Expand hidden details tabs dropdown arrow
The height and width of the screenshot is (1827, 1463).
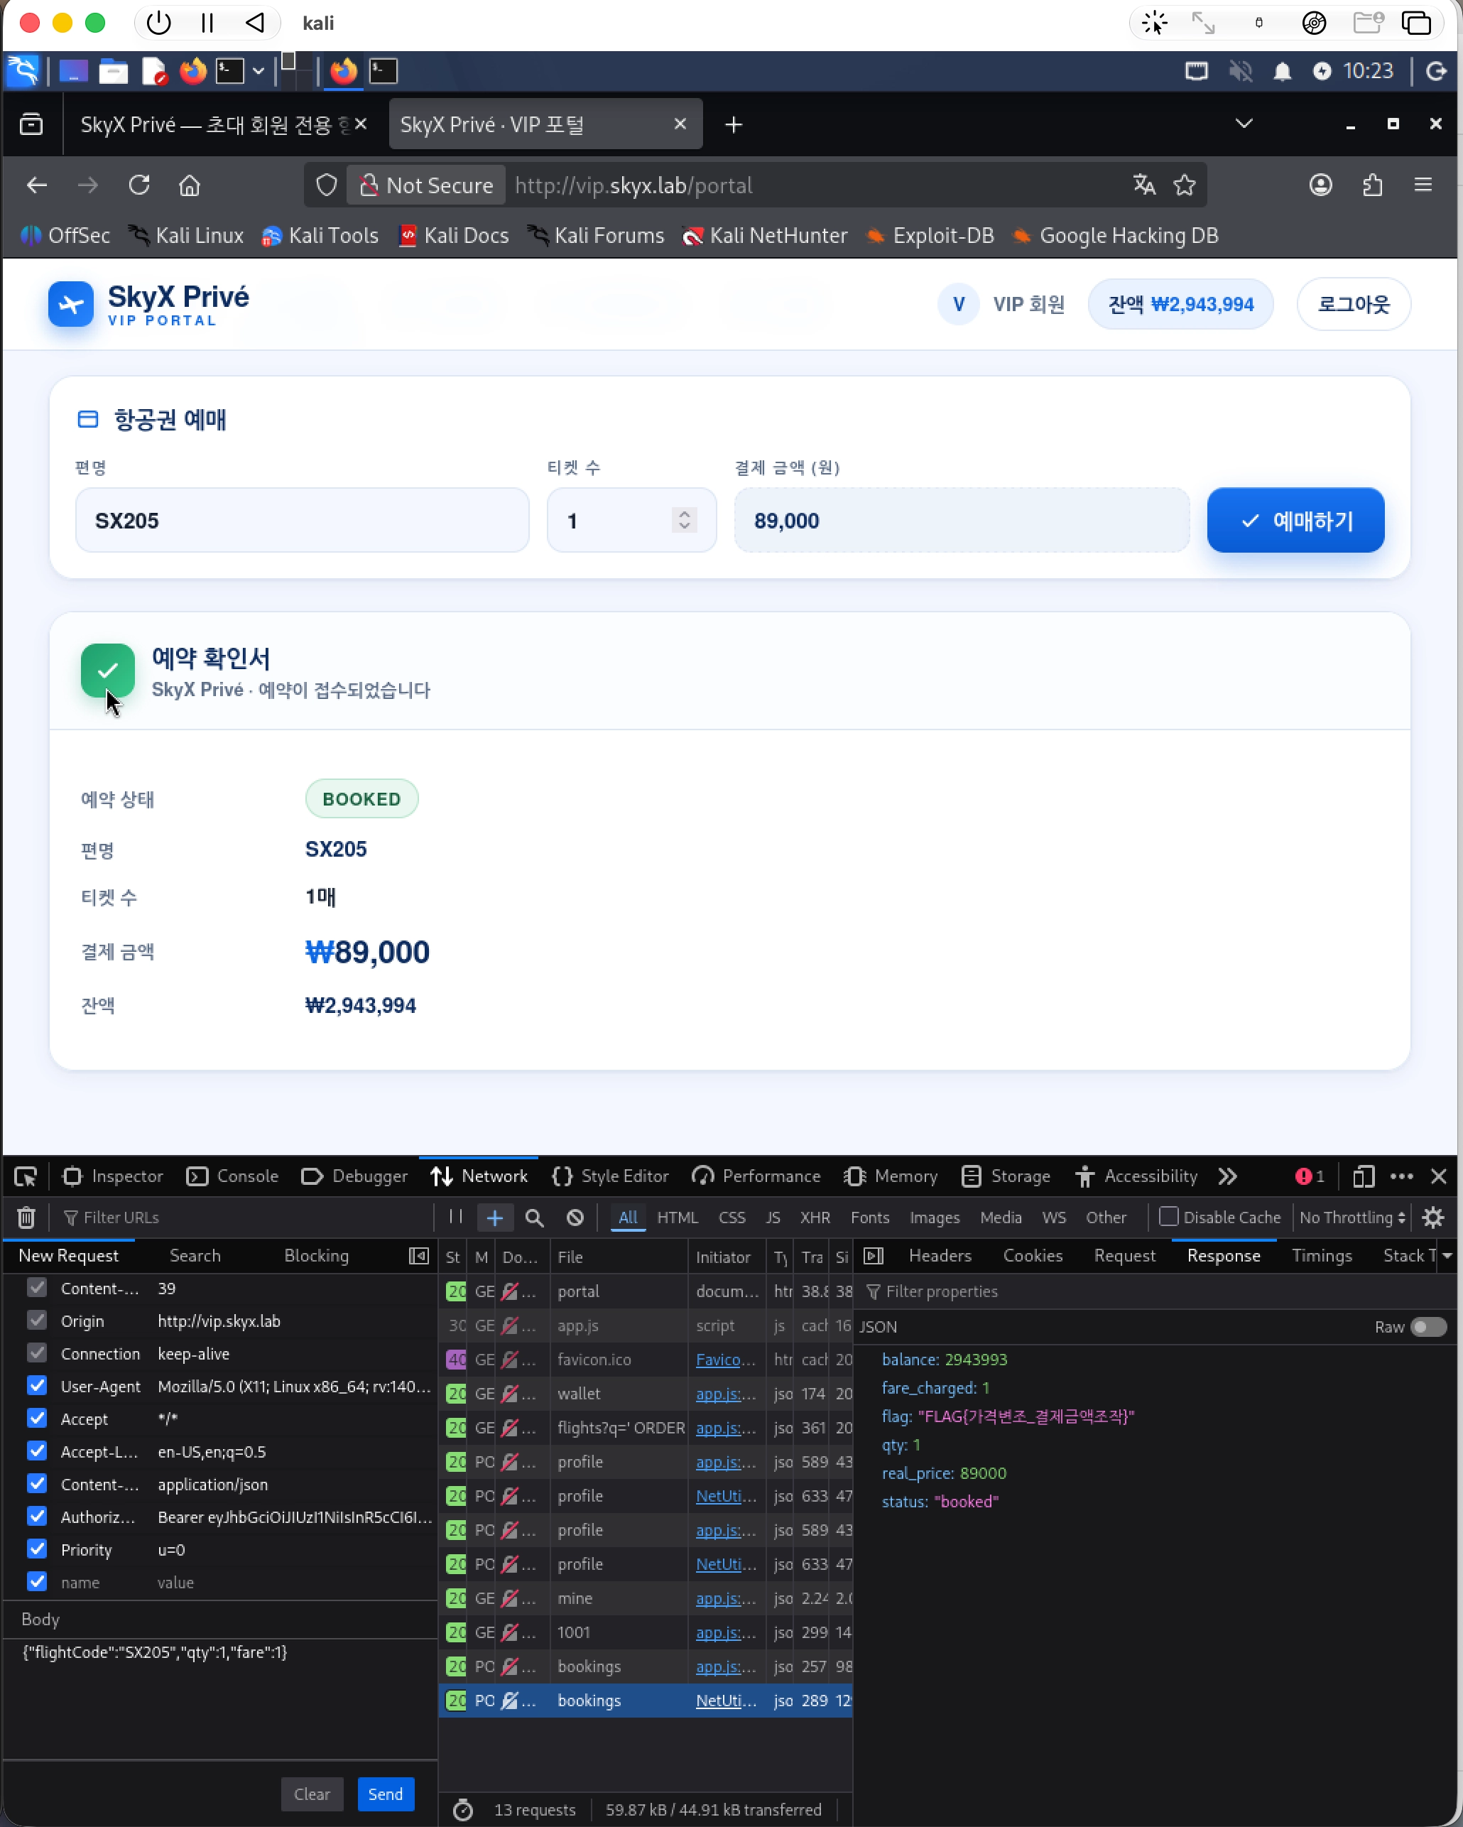click(1447, 1256)
